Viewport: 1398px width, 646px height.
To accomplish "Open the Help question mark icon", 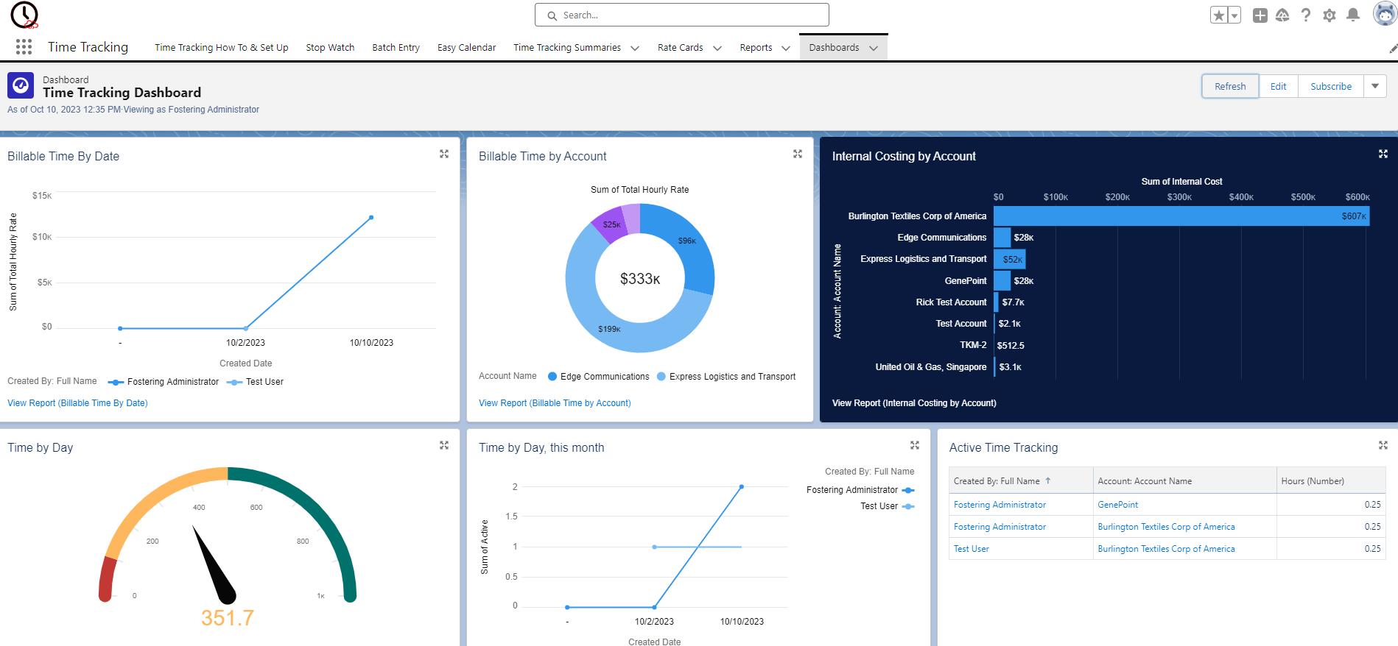I will click(1306, 15).
